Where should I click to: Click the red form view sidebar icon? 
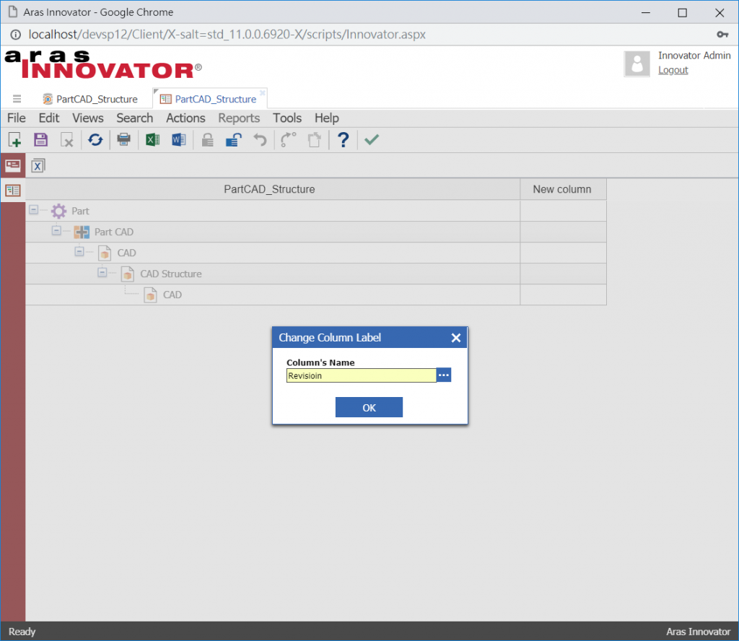point(13,165)
